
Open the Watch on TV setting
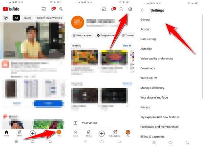pyautogui.click(x=149, y=78)
